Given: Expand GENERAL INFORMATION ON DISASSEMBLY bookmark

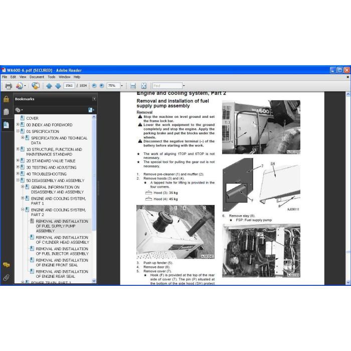Looking at the screenshot, I should [23, 187].
